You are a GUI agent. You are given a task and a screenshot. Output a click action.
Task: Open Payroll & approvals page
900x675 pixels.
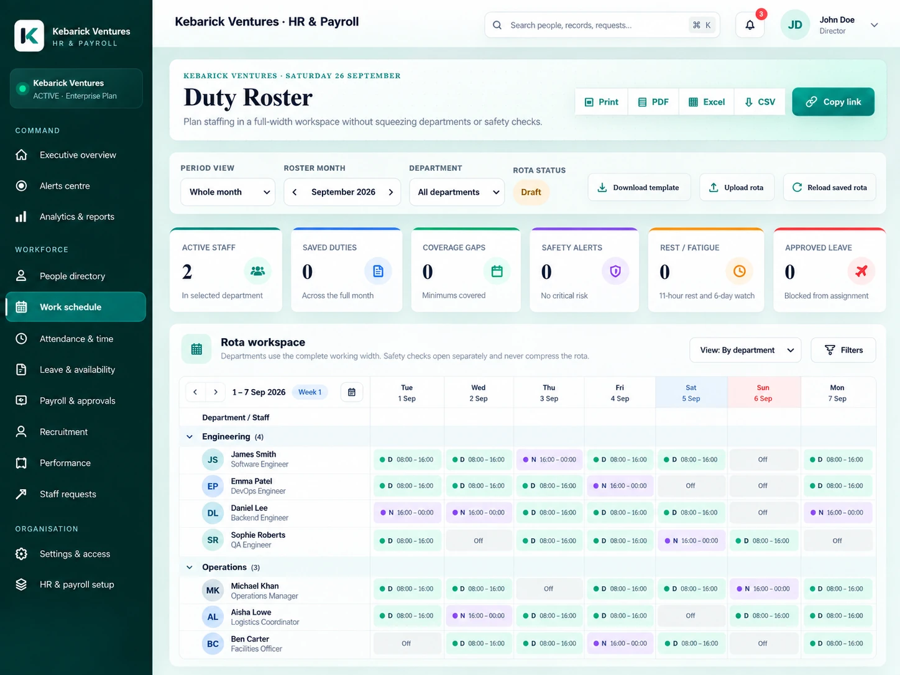click(76, 401)
